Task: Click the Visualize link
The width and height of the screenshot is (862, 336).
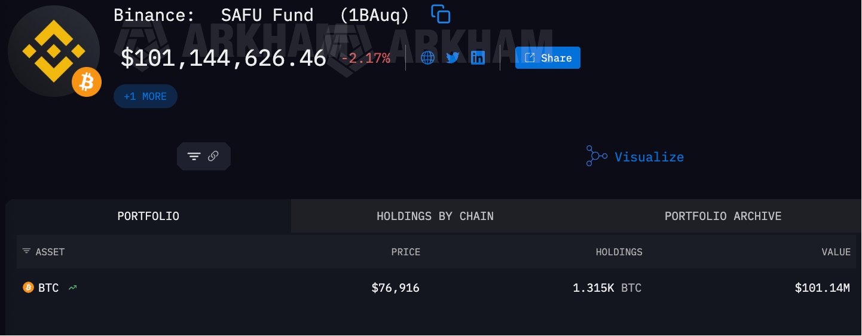Action: pyautogui.click(x=649, y=157)
